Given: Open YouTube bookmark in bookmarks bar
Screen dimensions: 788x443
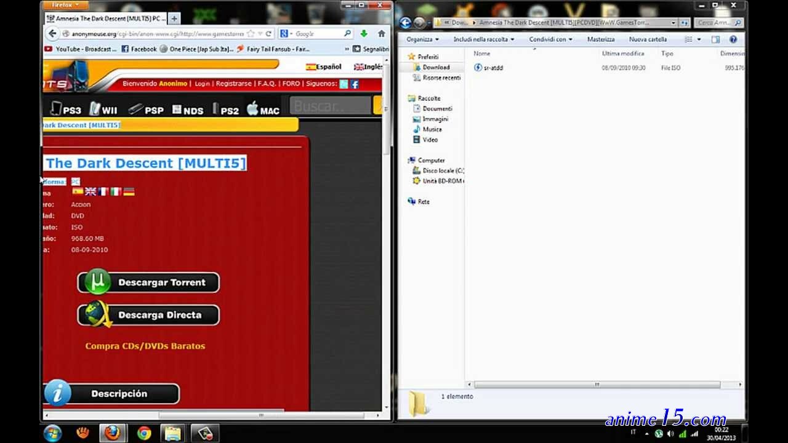Looking at the screenshot, I should pyautogui.click(x=81, y=49).
